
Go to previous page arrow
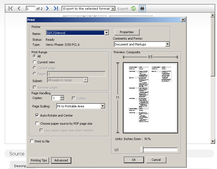point(19,8)
